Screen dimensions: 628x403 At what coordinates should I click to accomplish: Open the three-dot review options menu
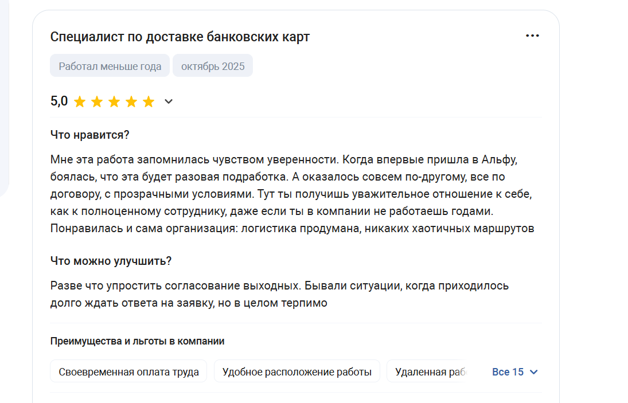point(532,36)
